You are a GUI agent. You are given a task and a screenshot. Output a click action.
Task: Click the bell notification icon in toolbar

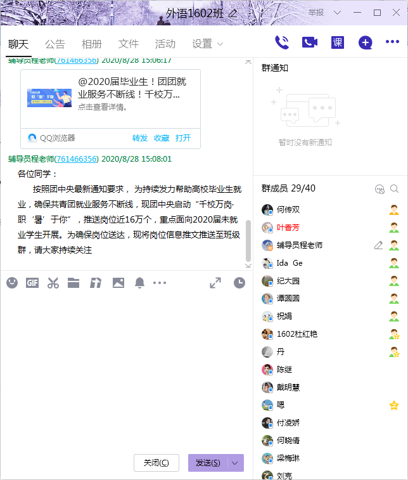click(x=139, y=283)
